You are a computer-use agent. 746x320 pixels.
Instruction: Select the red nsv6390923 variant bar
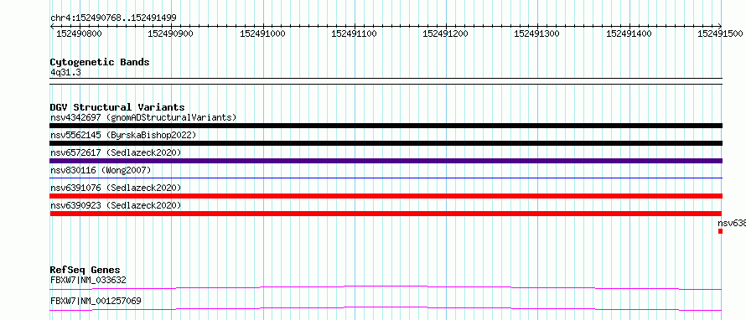click(x=386, y=214)
